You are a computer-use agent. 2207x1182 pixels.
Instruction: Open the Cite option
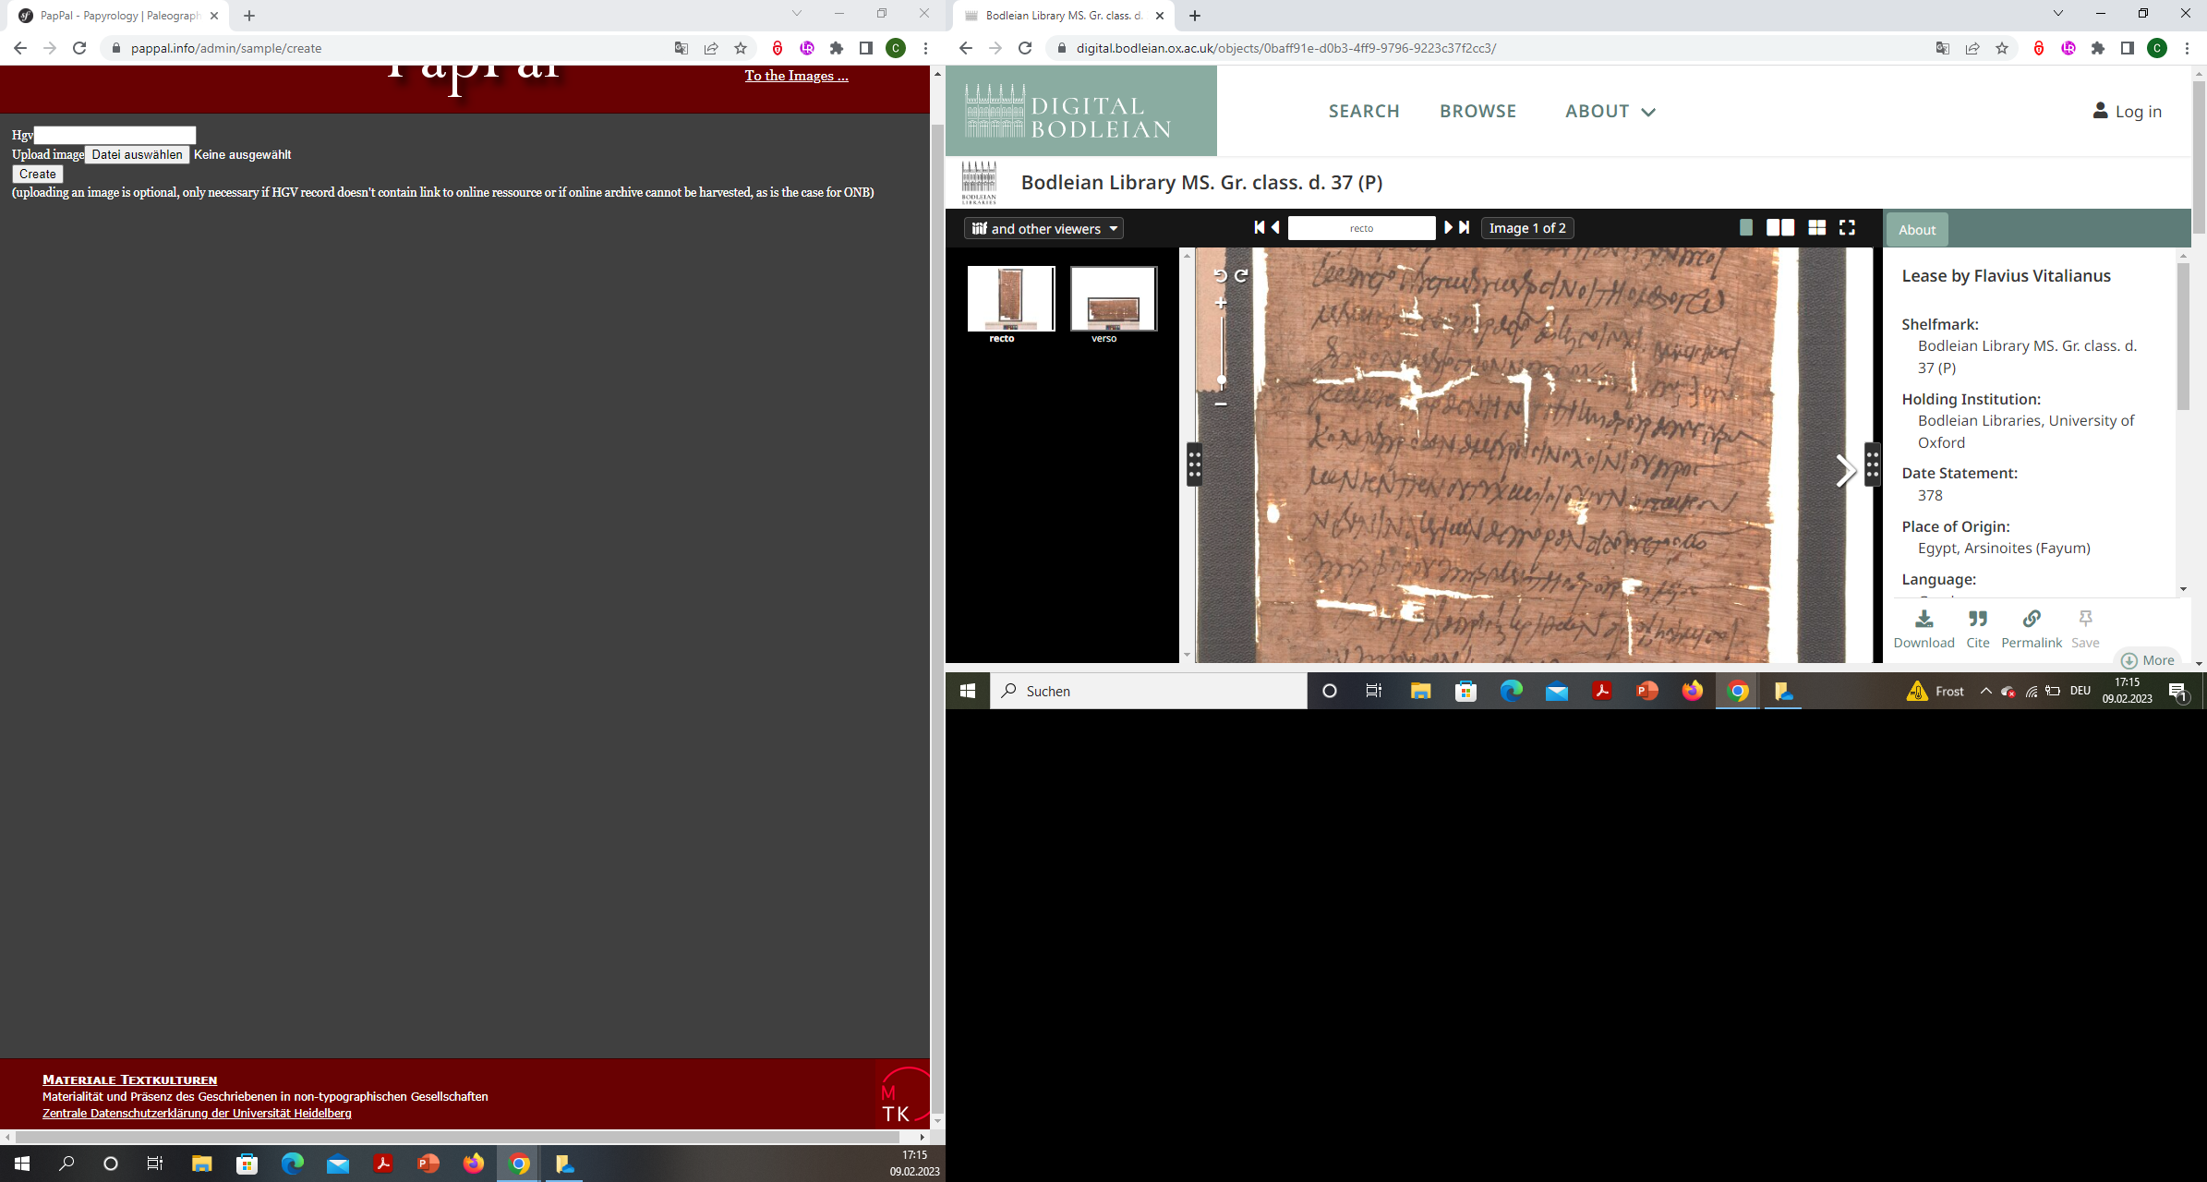point(1977,629)
